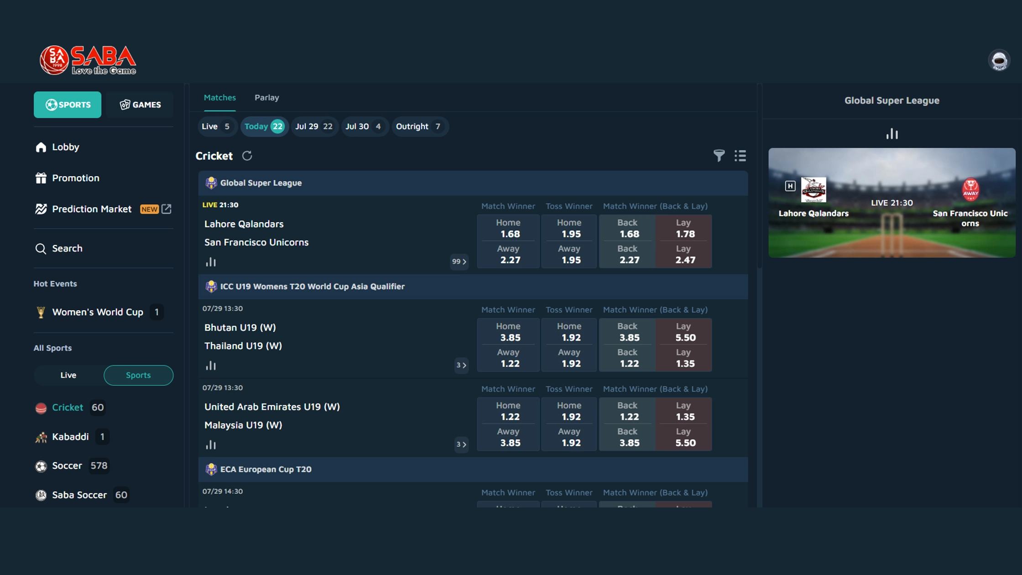The width and height of the screenshot is (1022, 575).
Task: Open stats for Bhutan U19 match
Action: click(x=211, y=366)
